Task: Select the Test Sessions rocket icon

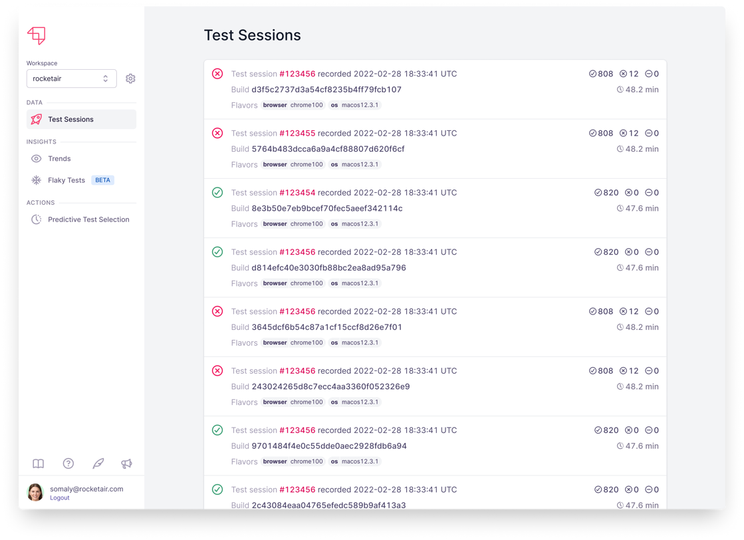Action: pyautogui.click(x=35, y=119)
